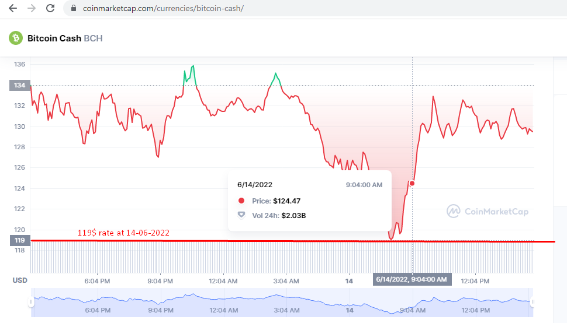The width and height of the screenshot is (567, 323).
Task: Reload the page with the refresh icon
Action: click(50, 8)
